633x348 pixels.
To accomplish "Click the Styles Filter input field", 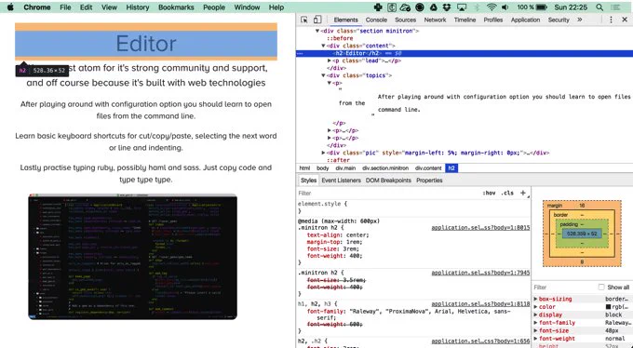I will (x=387, y=194).
